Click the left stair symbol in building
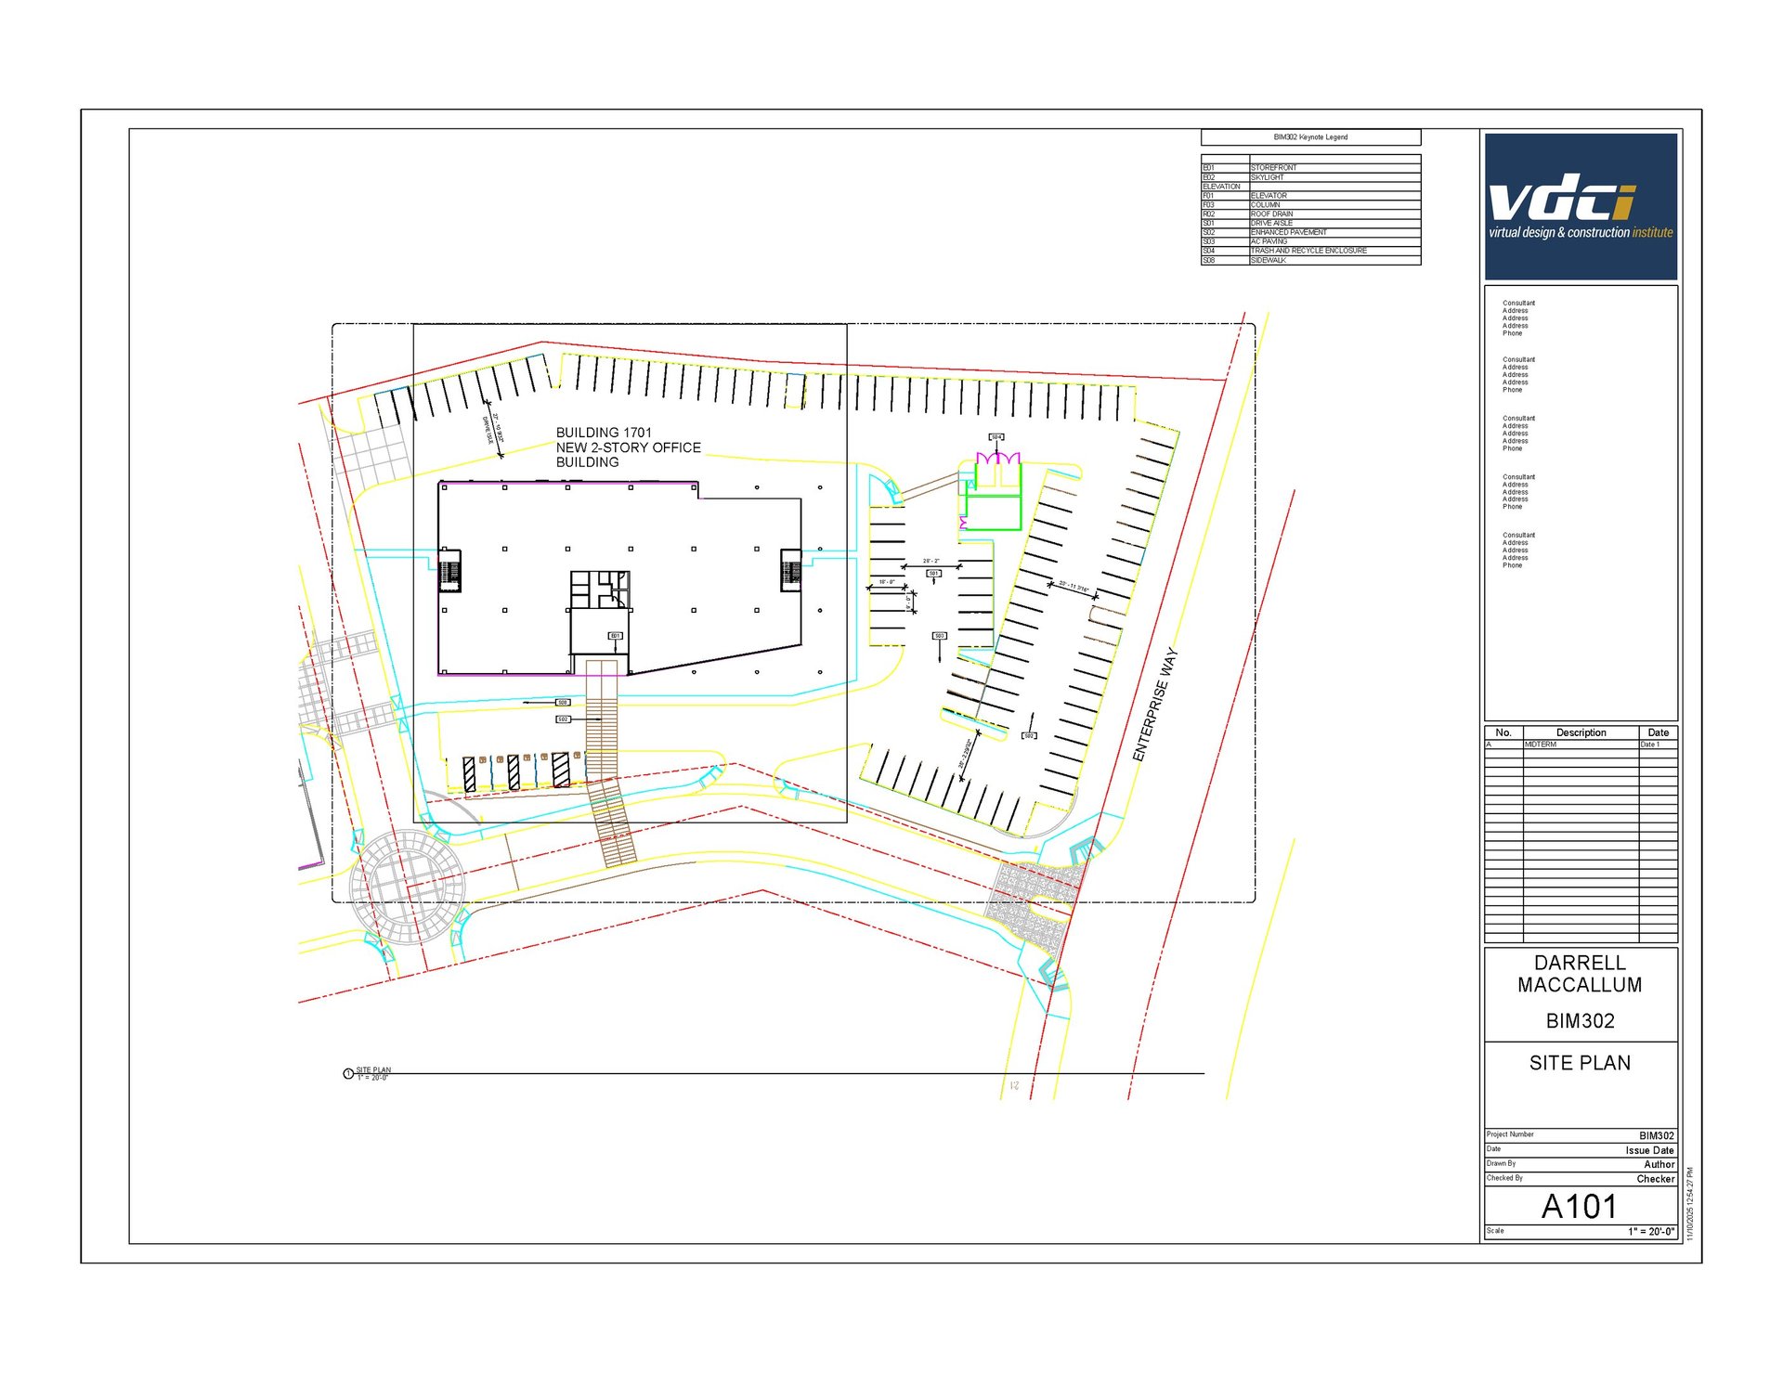 point(449,570)
